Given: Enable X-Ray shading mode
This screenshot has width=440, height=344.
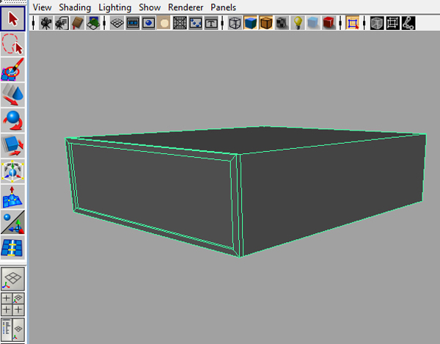Looking at the screenshot, I should click(x=377, y=23).
